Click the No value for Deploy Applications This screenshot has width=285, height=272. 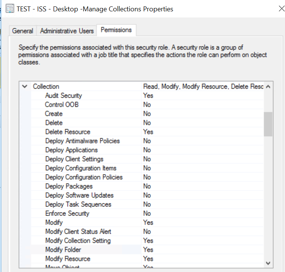click(x=147, y=150)
